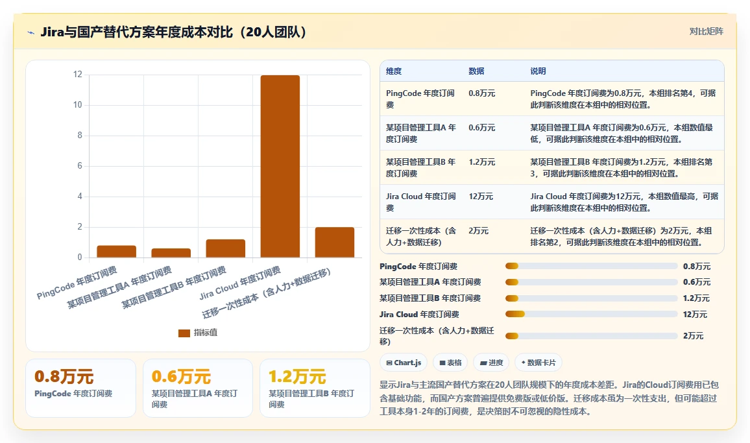Click the 0.6万元 cell in the table

click(x=481, y=128)
